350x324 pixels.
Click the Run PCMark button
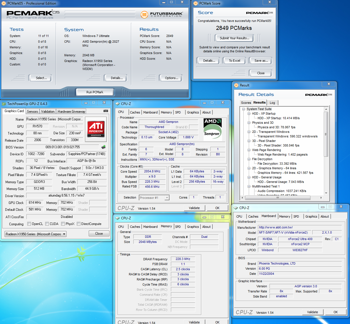pos(95,92)
